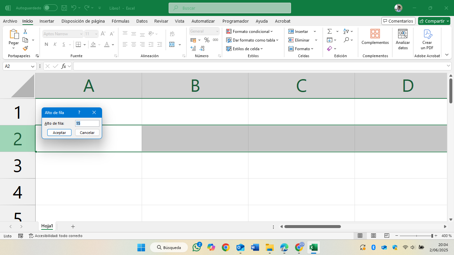454x255 pixels.
Task: Click Crear un PDF Acrobat icon
Action: pos(427,39)
